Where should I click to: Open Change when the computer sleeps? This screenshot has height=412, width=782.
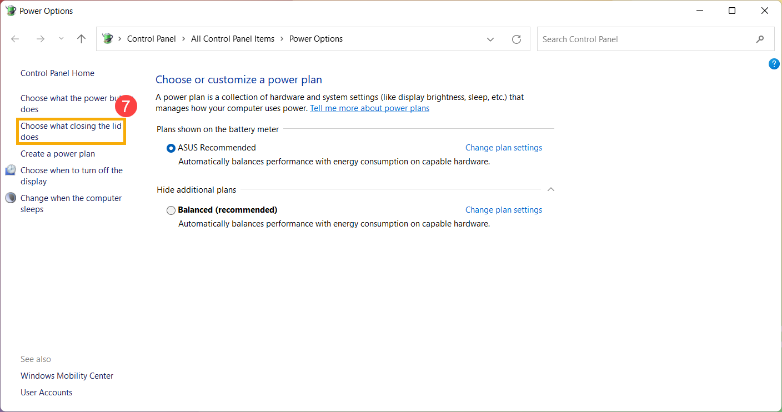click(x=71, y=204)
